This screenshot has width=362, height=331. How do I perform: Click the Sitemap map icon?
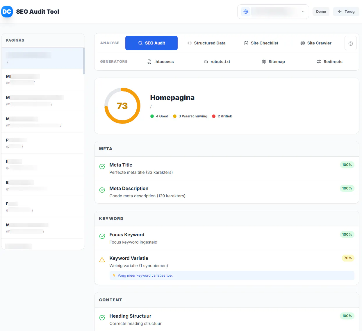[x=264, y=62]
